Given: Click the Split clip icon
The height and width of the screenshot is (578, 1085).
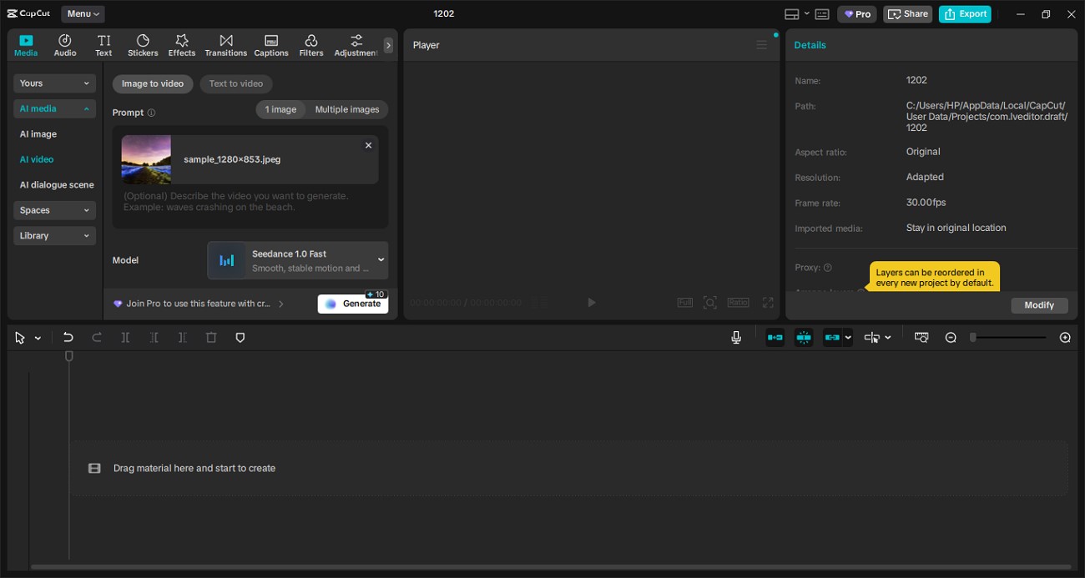Looking at the screenshot, I should click(125, 337).
